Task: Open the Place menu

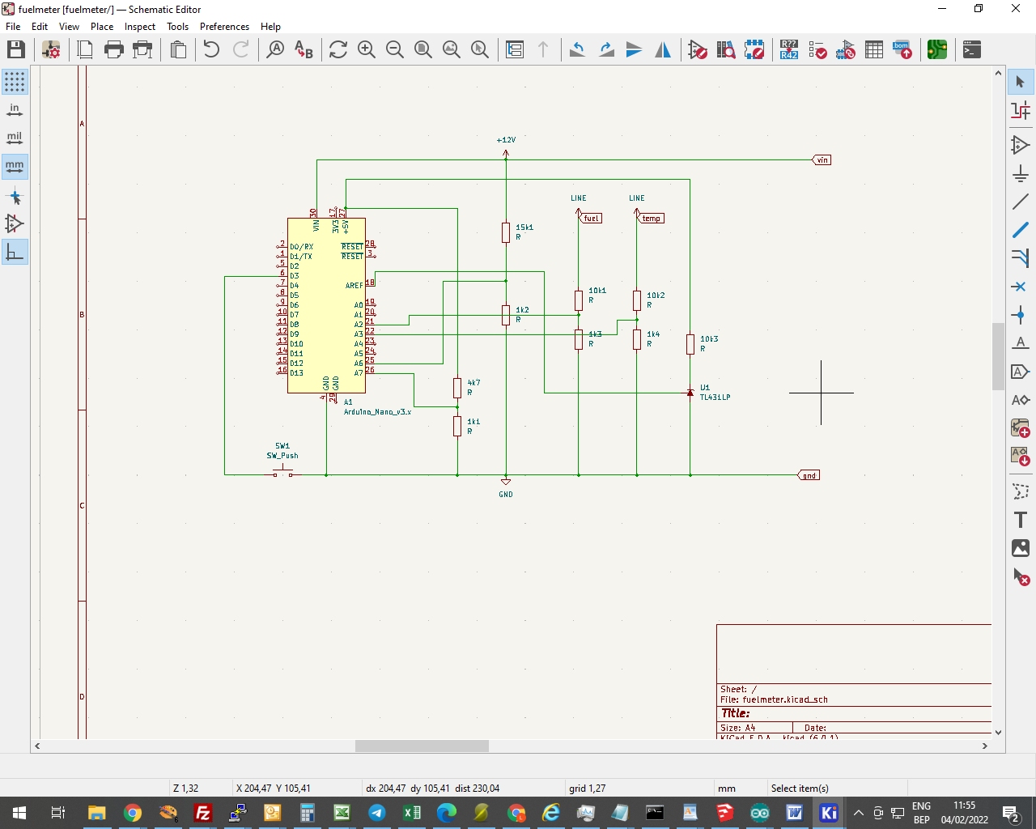Action: [x=102, y=27]
